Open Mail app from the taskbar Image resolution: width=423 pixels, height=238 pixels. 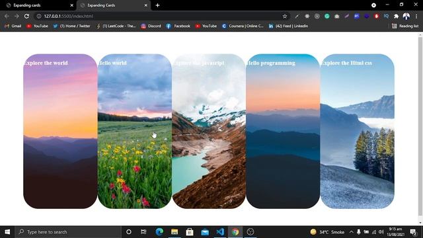pyautogui.click(x=205, y=232)
